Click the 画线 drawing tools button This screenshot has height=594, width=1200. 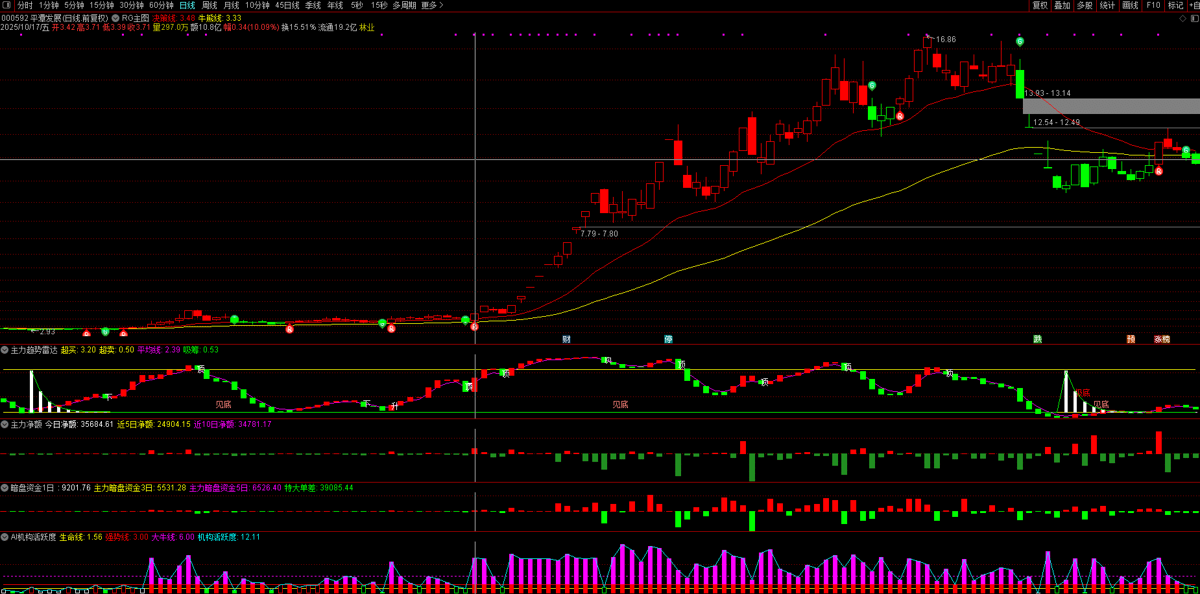pos(1131,5)
